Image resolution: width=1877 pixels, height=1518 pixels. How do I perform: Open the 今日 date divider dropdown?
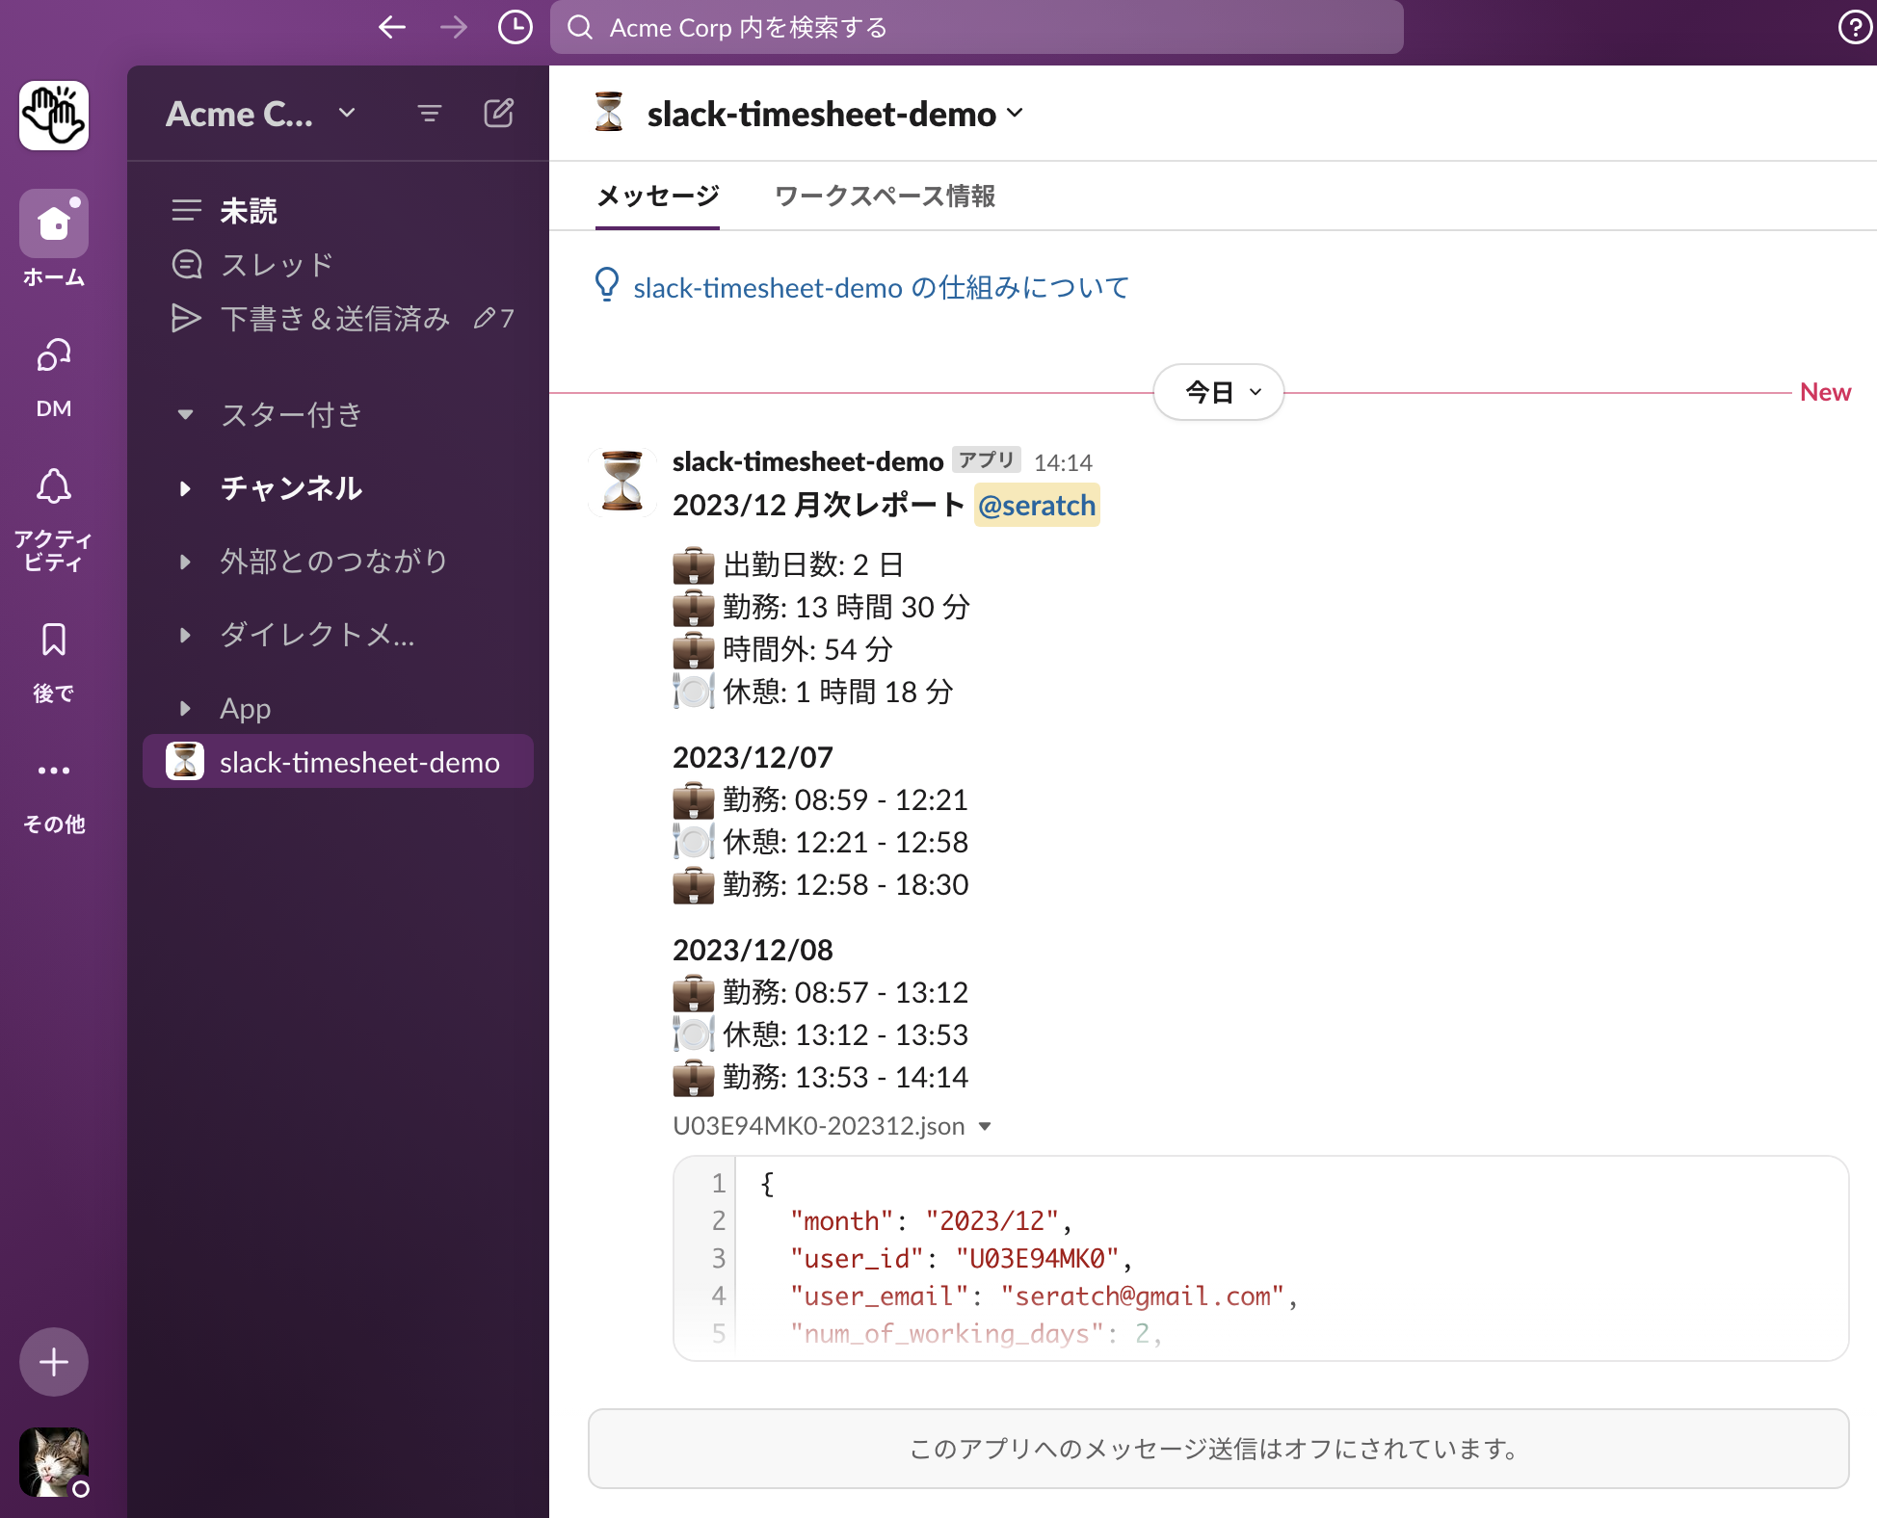1217,392
